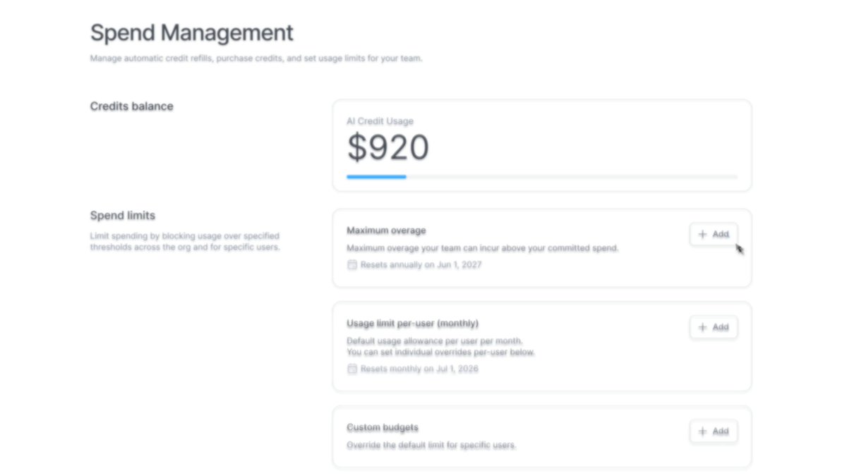Add a Custom budgets override
The image size is (847, 476).
[x=714, y=432]
